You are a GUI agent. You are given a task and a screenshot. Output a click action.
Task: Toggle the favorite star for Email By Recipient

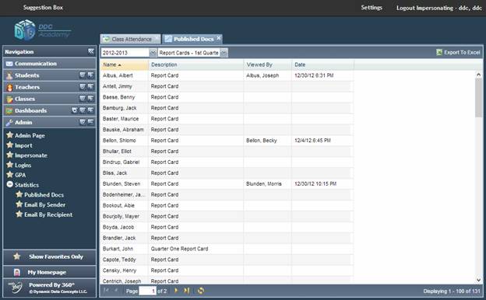19,215
